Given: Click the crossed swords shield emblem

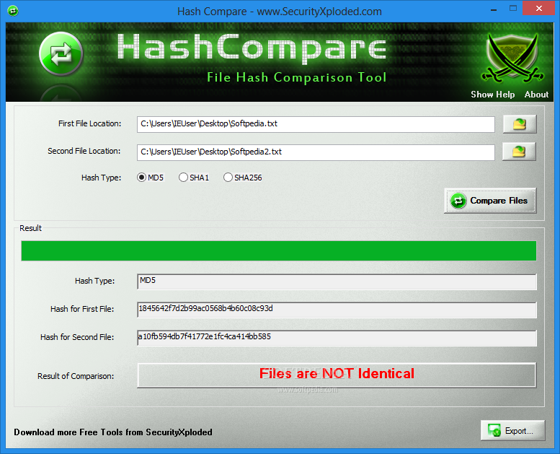Looking at the screenshot, I should coord(512,57).
